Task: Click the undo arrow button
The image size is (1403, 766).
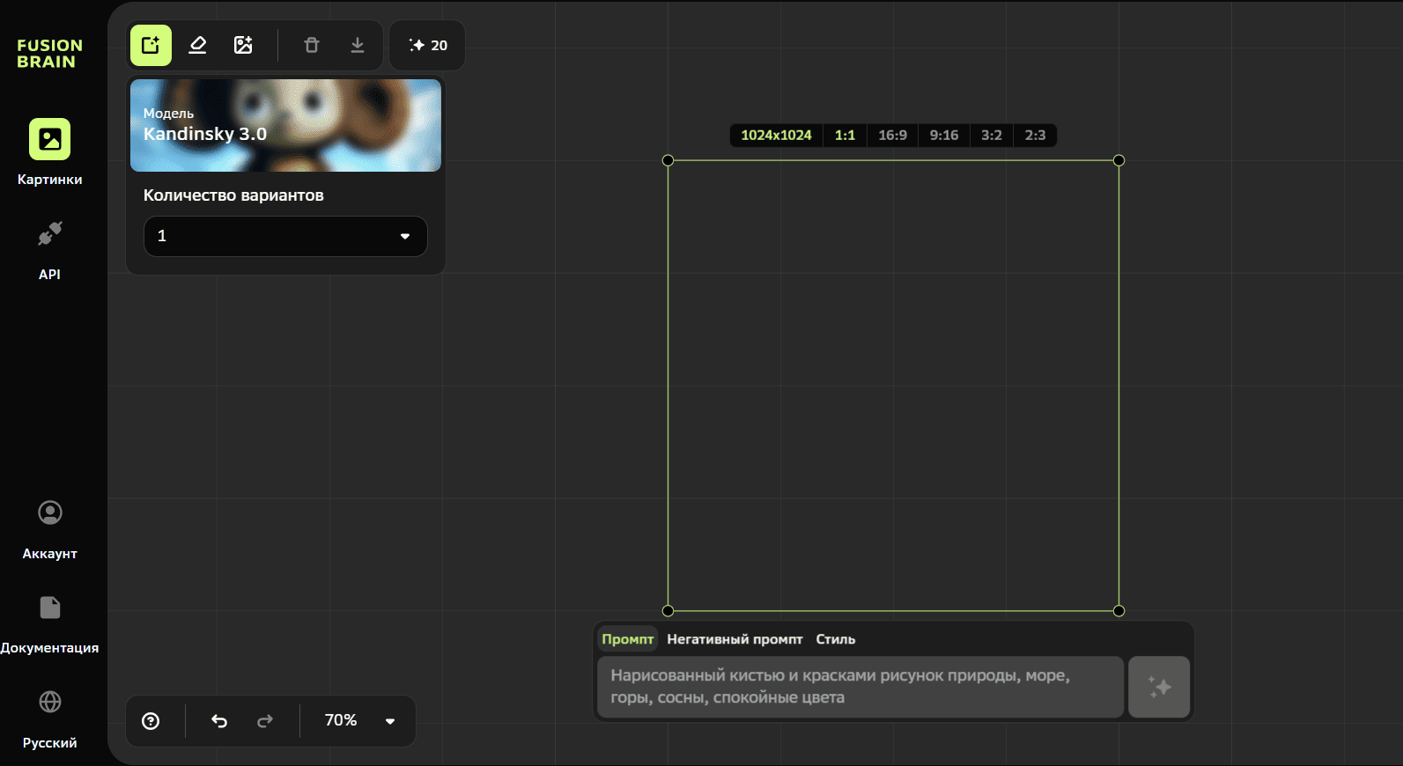Action: pos(219,721)
